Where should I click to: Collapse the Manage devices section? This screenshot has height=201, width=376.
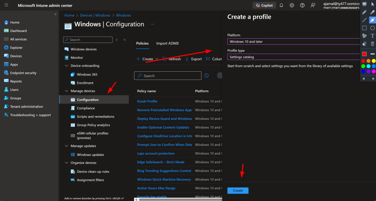pos(67,91)
